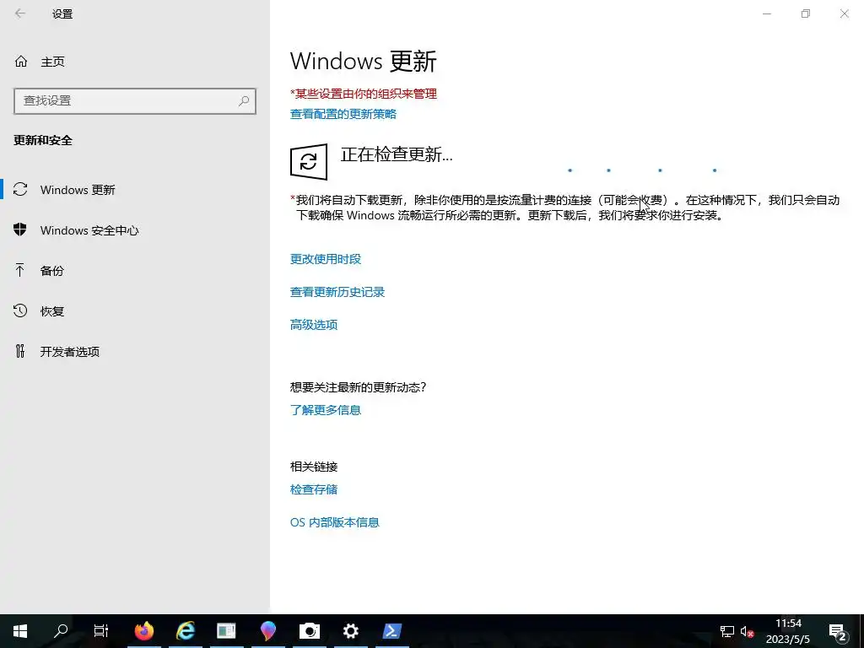Open OS 内部版本信息 link
Viewport: 864px width, 648px height.
334,522
